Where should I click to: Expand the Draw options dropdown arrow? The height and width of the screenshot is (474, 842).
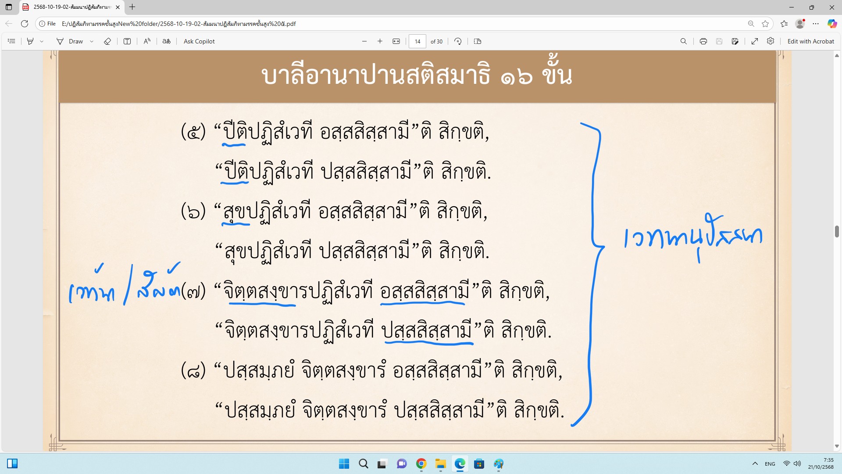(x=92, y=41)
